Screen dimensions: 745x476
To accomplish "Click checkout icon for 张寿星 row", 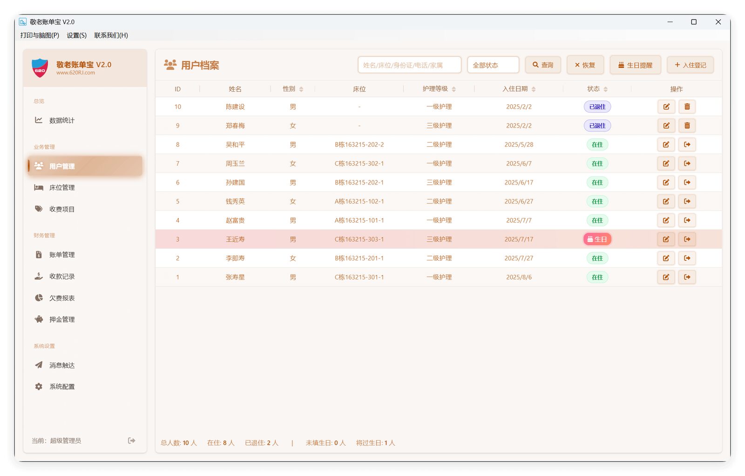I will coord(687,277).
